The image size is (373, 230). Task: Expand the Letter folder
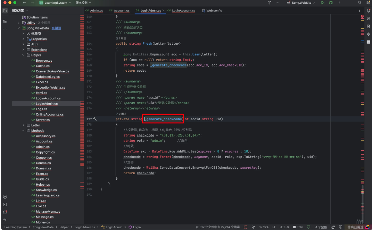(23, 125)
